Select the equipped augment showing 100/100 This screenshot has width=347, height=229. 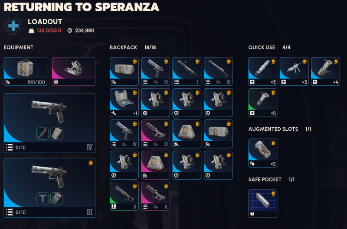[x=25, y=71]
